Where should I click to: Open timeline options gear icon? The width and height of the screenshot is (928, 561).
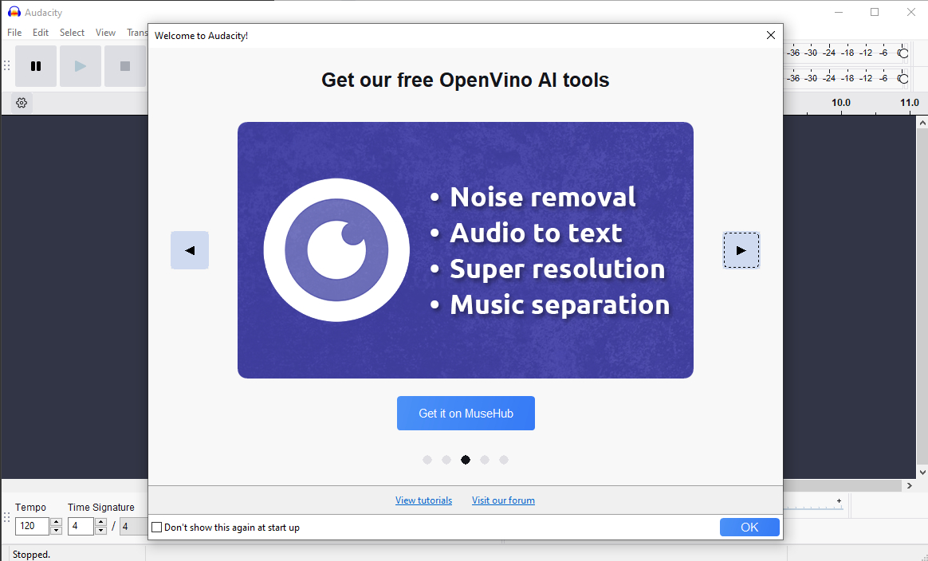tap(22, 103)
